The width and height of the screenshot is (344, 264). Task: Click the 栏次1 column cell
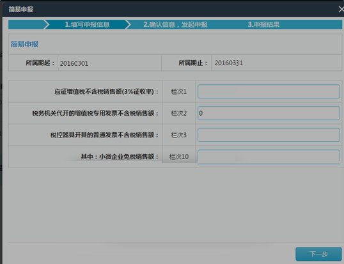click(179, 91)
